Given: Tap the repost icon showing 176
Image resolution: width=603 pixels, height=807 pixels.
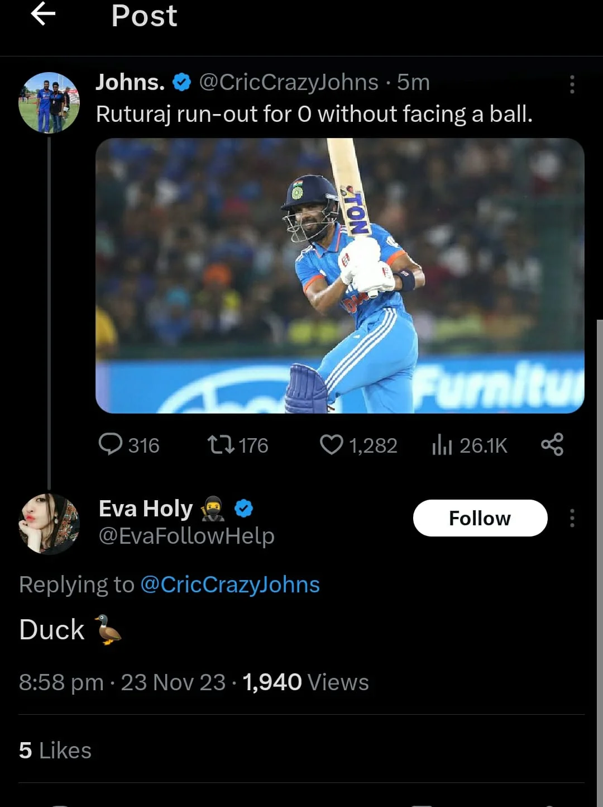Looking at the screenshot, I should click(x=221, y=445).
